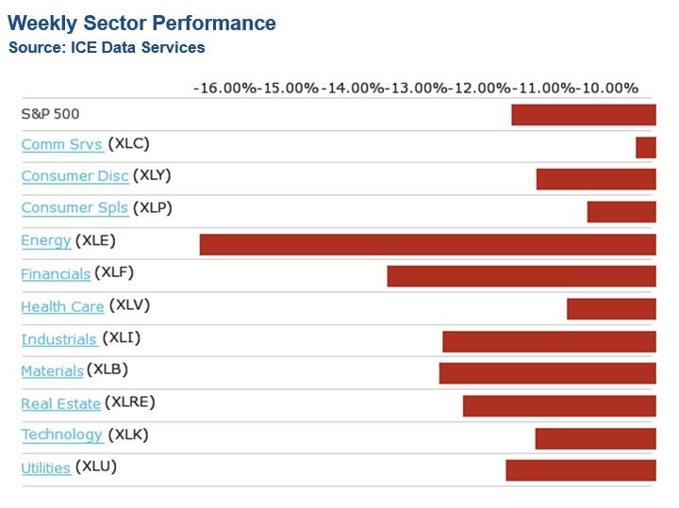The image size is (679, 508).
Task: Open the Consumer Spls link
Action: pyautogui.click(x=75, y=207)
